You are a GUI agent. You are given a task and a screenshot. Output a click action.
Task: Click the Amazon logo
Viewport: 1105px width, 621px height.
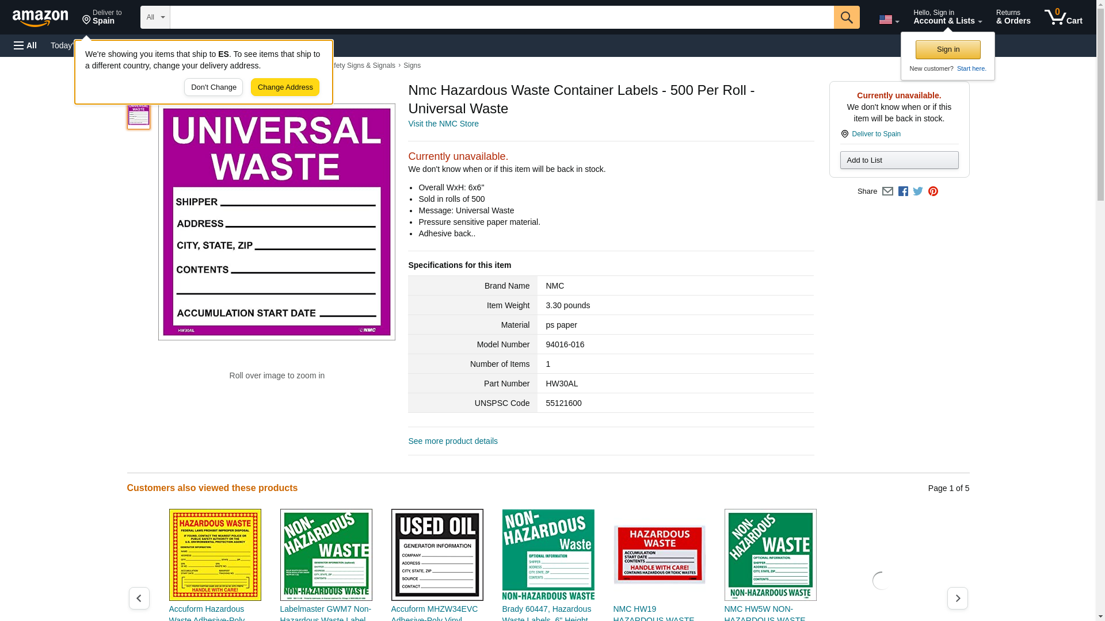click(x=40, y=18)
